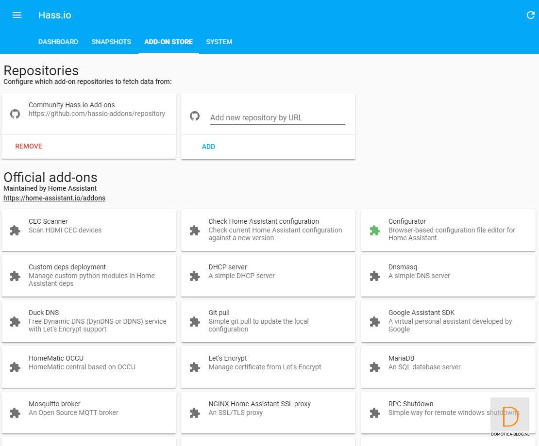Screen dimensions: 539x446
Task: Click the Duck DNS puzzle icon
Action: 15,322
